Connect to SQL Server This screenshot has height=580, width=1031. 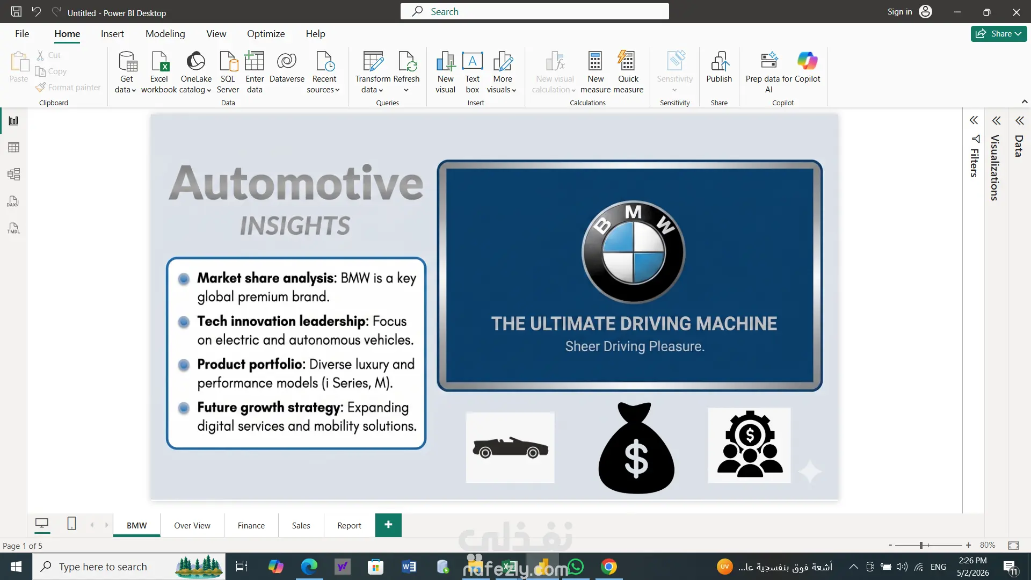(228, 73)
